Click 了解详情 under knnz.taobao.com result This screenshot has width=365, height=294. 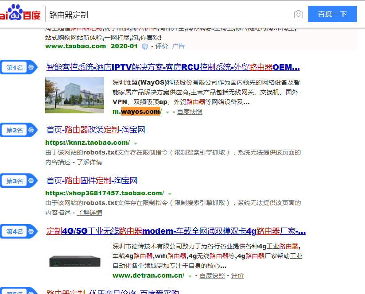click(x=89, y=162)
